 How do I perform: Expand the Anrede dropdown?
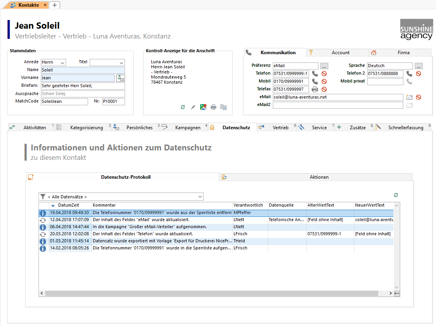click(x=62, y=62)
